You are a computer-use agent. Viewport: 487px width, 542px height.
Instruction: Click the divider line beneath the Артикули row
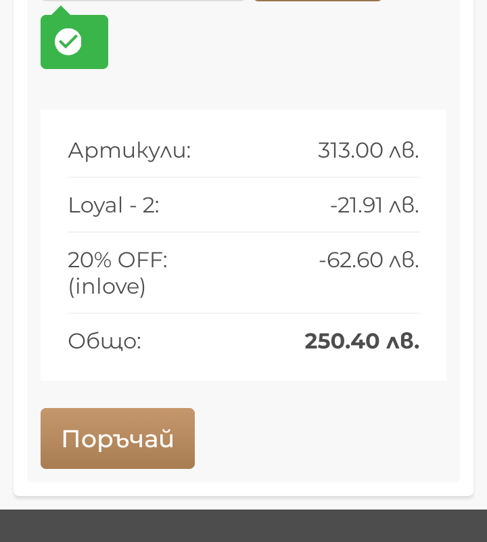243,177
